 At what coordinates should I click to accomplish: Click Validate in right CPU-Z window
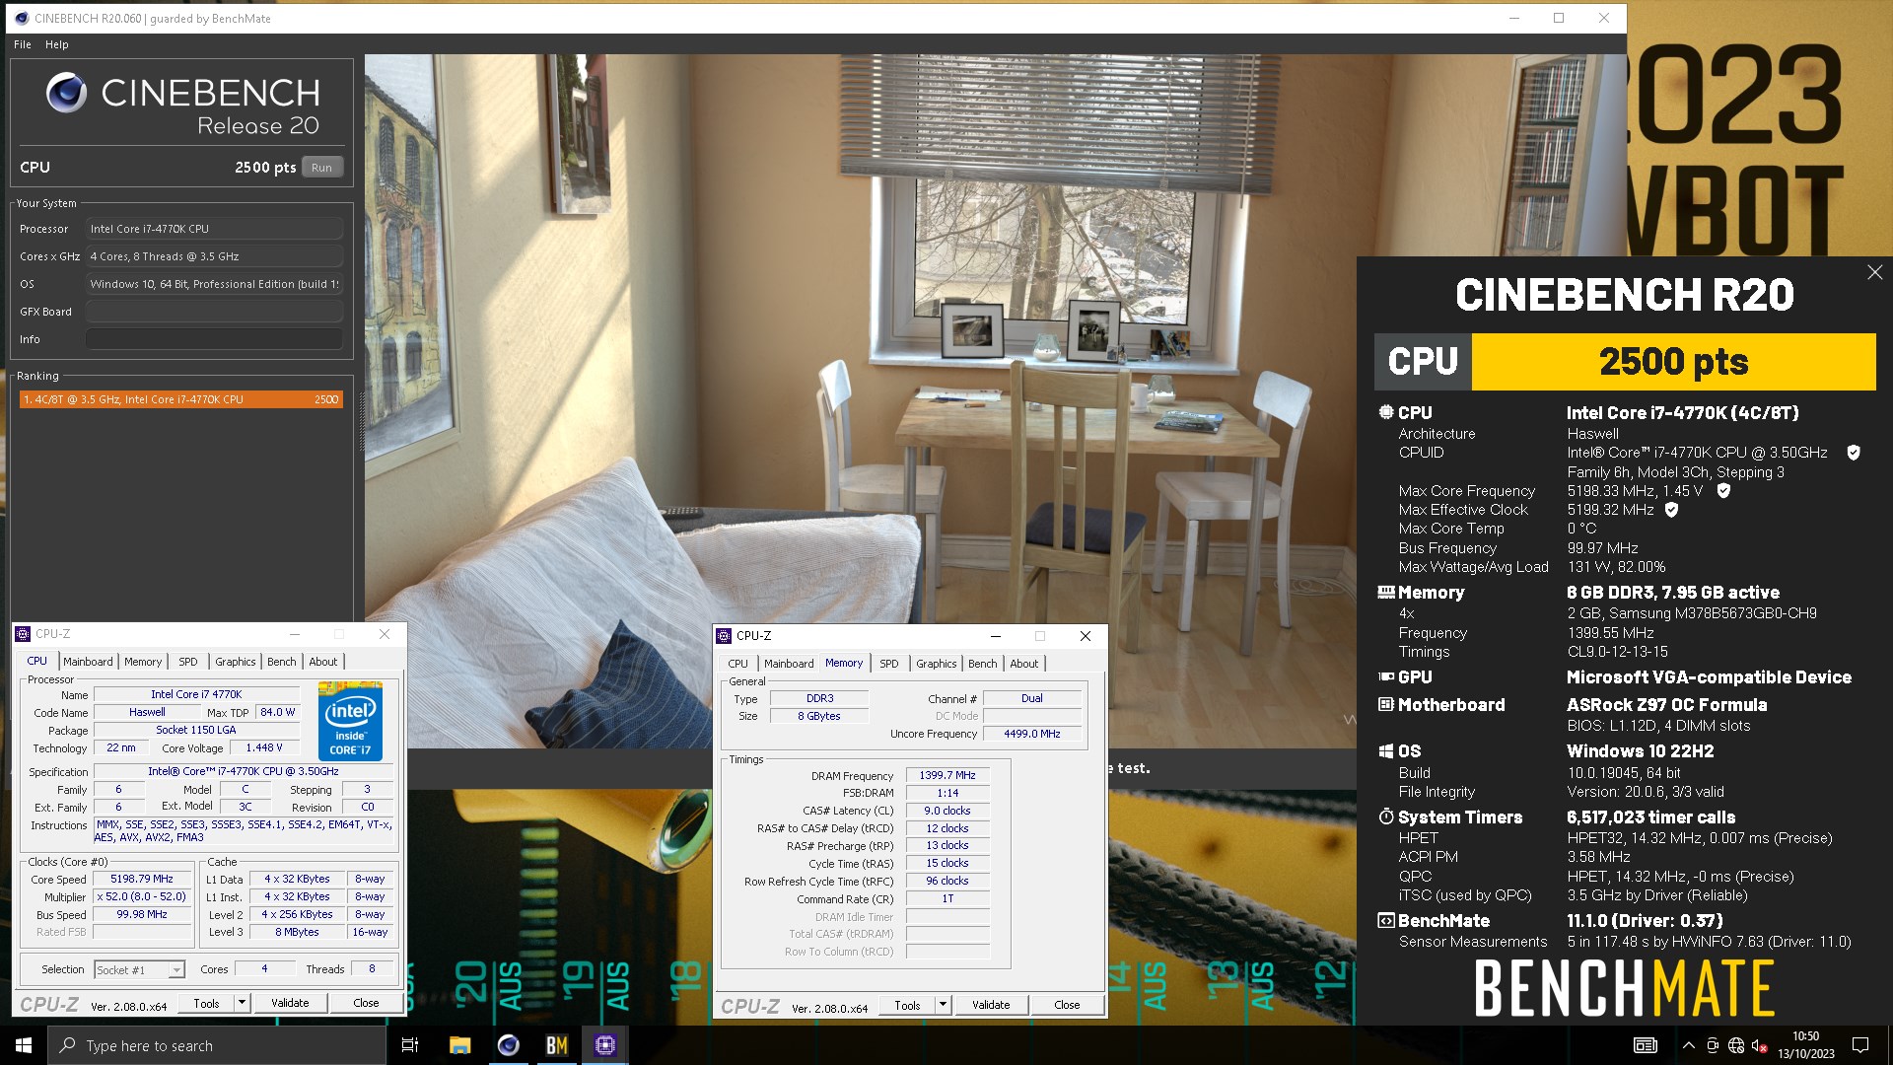pos(991,1005)
